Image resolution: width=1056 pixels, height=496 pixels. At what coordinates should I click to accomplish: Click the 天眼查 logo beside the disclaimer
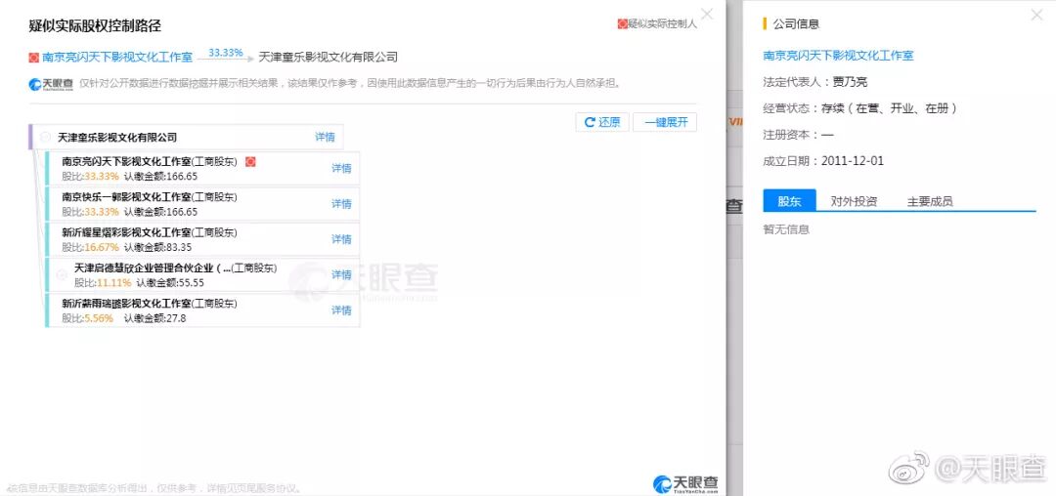51,85
